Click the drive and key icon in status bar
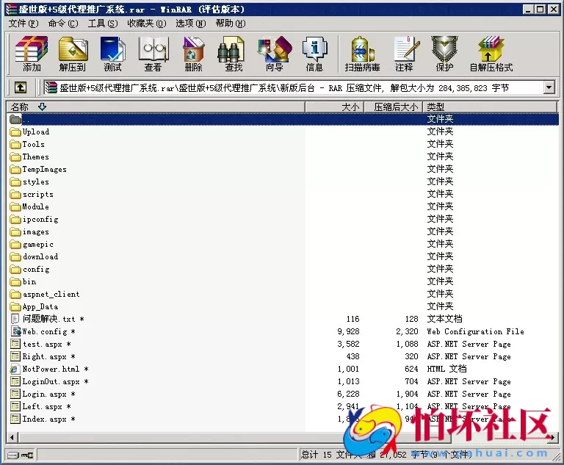This screenshot has height=465, width=564. coord(20,455)
